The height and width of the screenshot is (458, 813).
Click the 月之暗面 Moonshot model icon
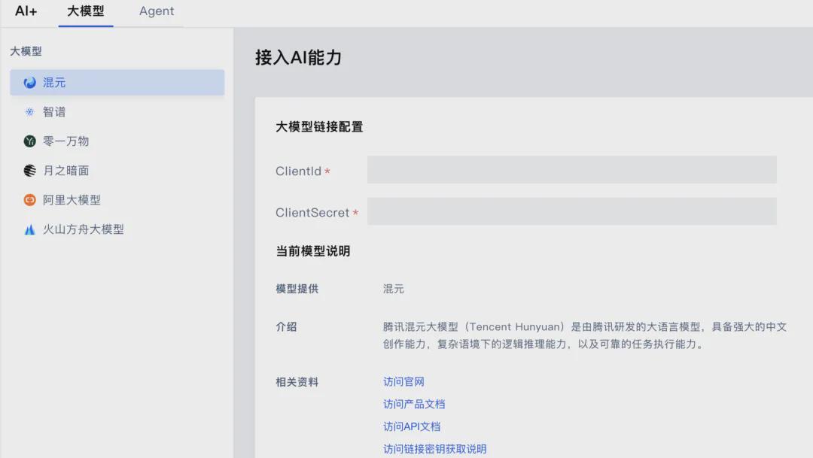[x=28, y=170]
